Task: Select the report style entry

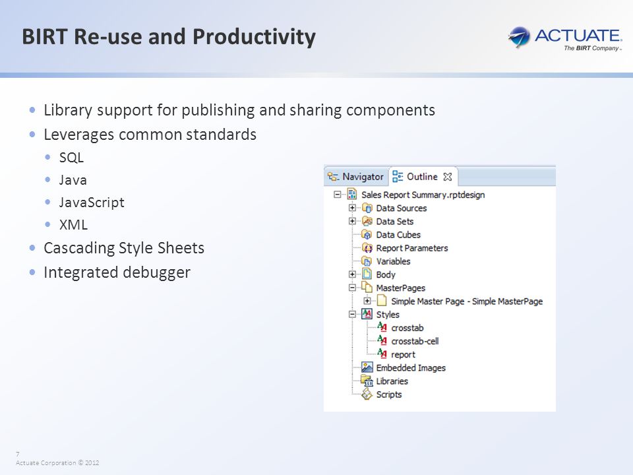Action: point(403,355)
